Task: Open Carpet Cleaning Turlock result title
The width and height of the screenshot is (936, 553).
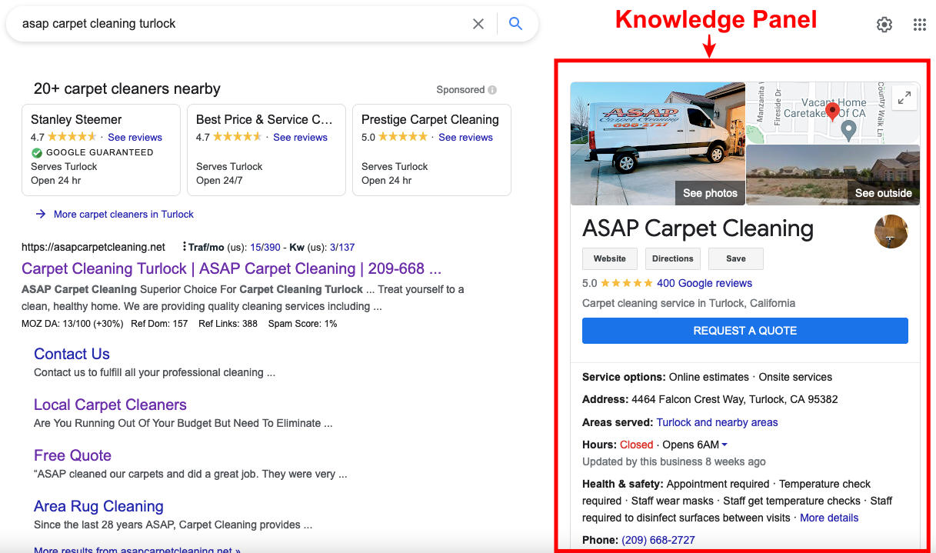Action: [232, 268]
